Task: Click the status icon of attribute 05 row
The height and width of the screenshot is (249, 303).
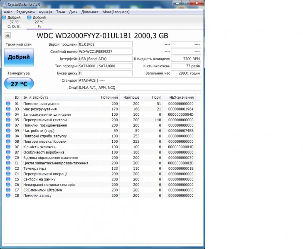Action: [x=7, y=120]
